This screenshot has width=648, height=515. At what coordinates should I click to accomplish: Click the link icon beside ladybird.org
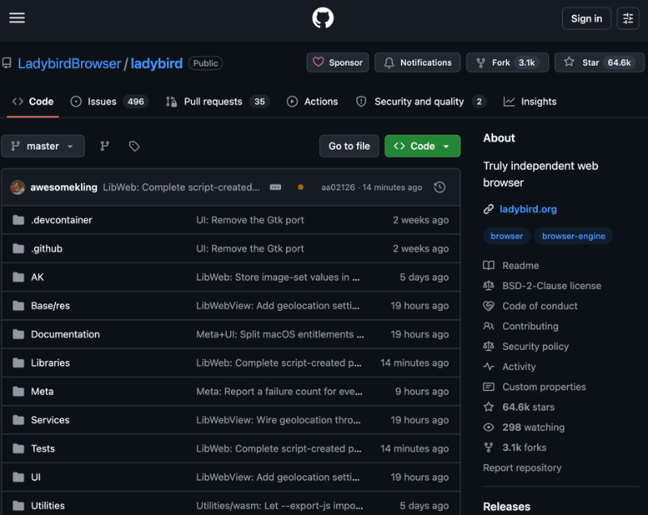488,209
